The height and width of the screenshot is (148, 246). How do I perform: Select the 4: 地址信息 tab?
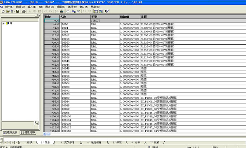tap(94, 143)
